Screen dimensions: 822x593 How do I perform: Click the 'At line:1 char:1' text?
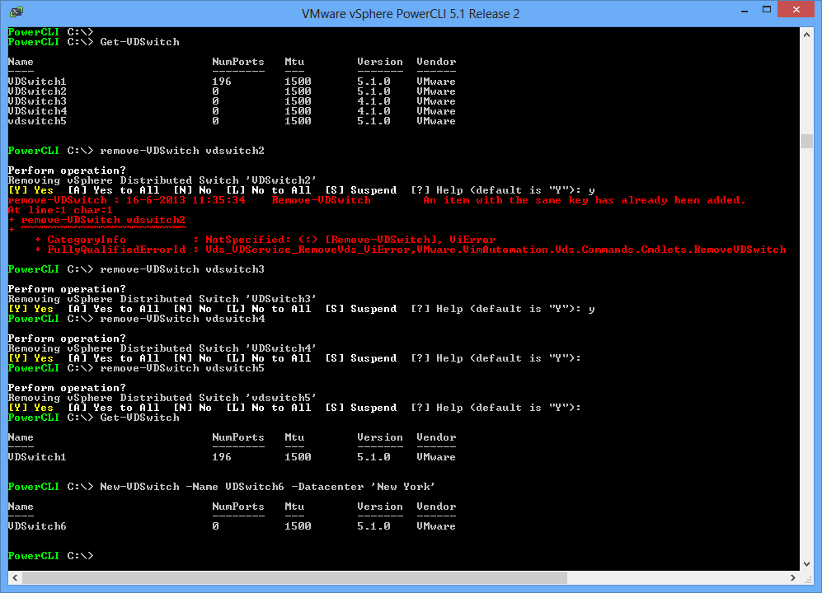[x=59, y=210]
